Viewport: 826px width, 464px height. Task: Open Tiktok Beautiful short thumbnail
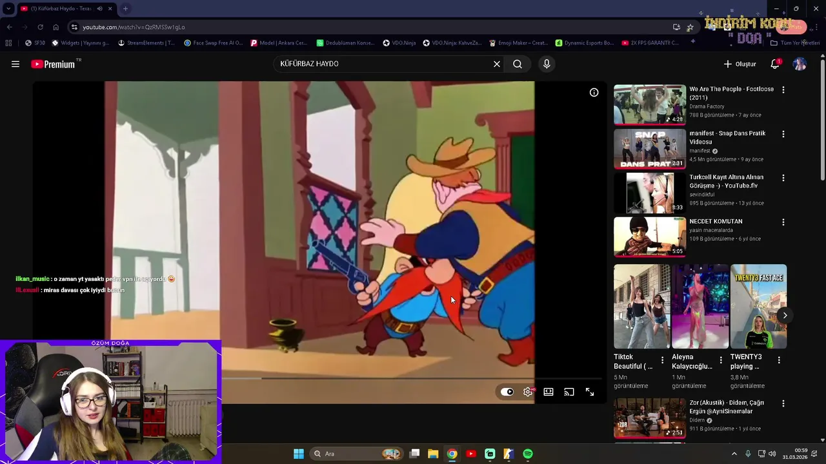point(641,307)
